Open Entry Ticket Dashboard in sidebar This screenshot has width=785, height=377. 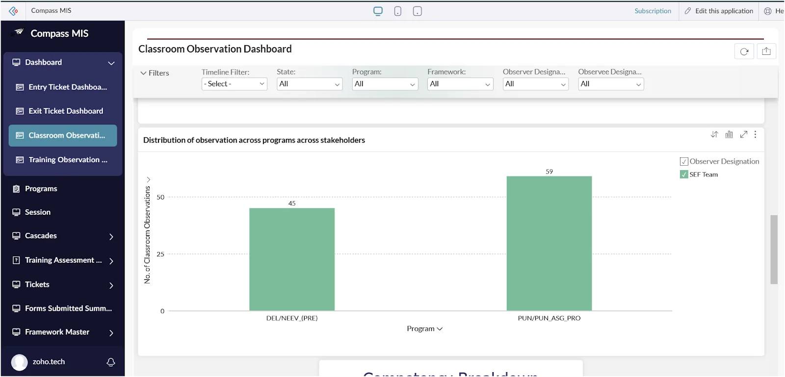(x=63, y=87)
